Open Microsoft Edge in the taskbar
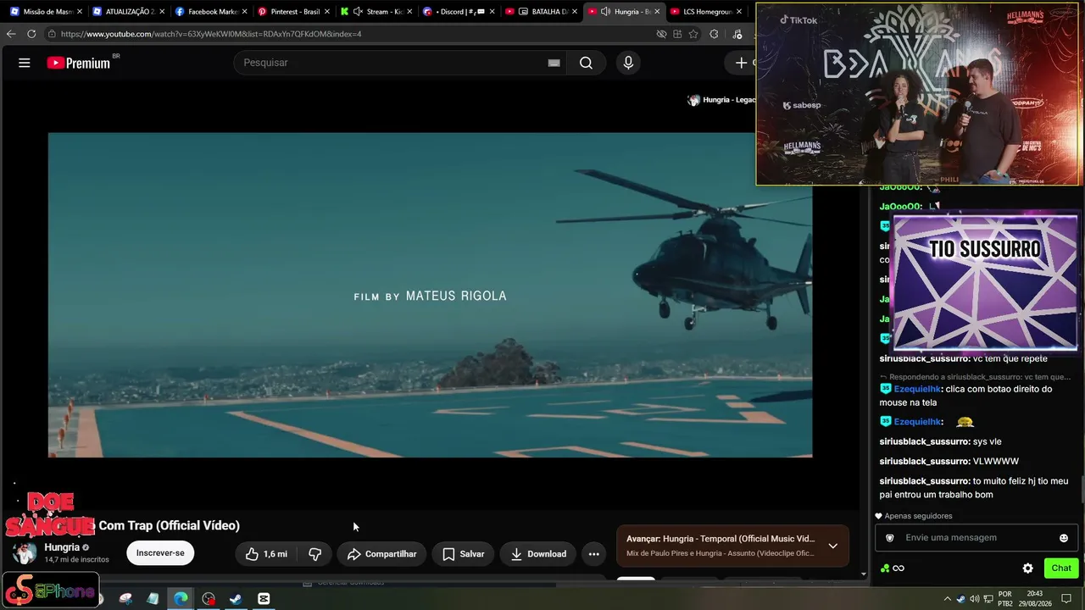This screenshot has height=610, width=1085. pos(181,599)
